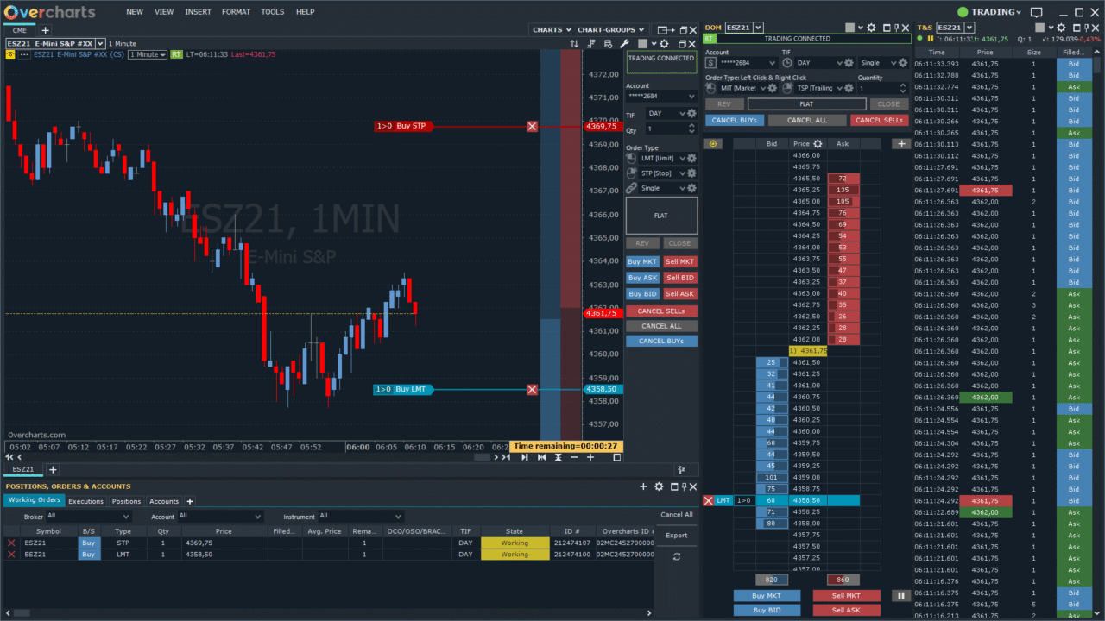Open the Positions panel settings gear
The image size is (1105, 621).
658,486
